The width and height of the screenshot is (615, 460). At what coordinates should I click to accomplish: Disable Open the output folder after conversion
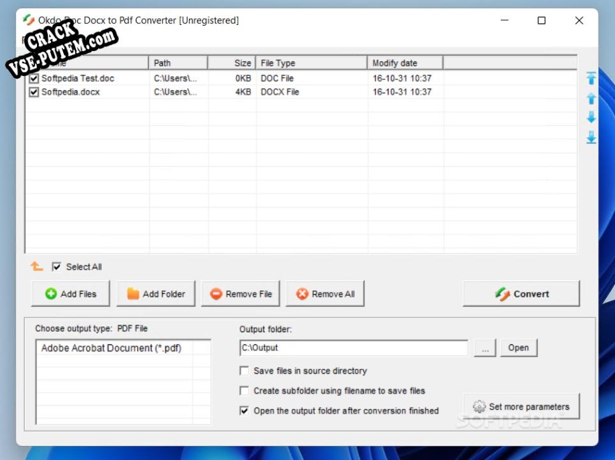245,410
